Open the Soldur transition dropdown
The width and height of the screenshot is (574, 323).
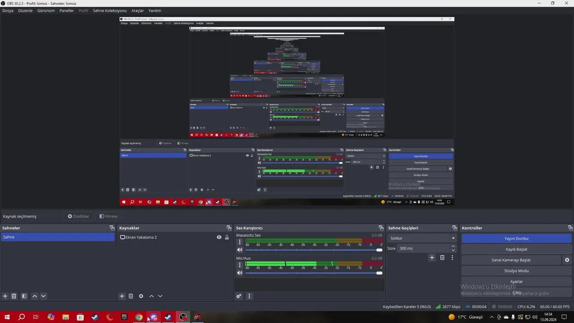click(x=422, y=238)
